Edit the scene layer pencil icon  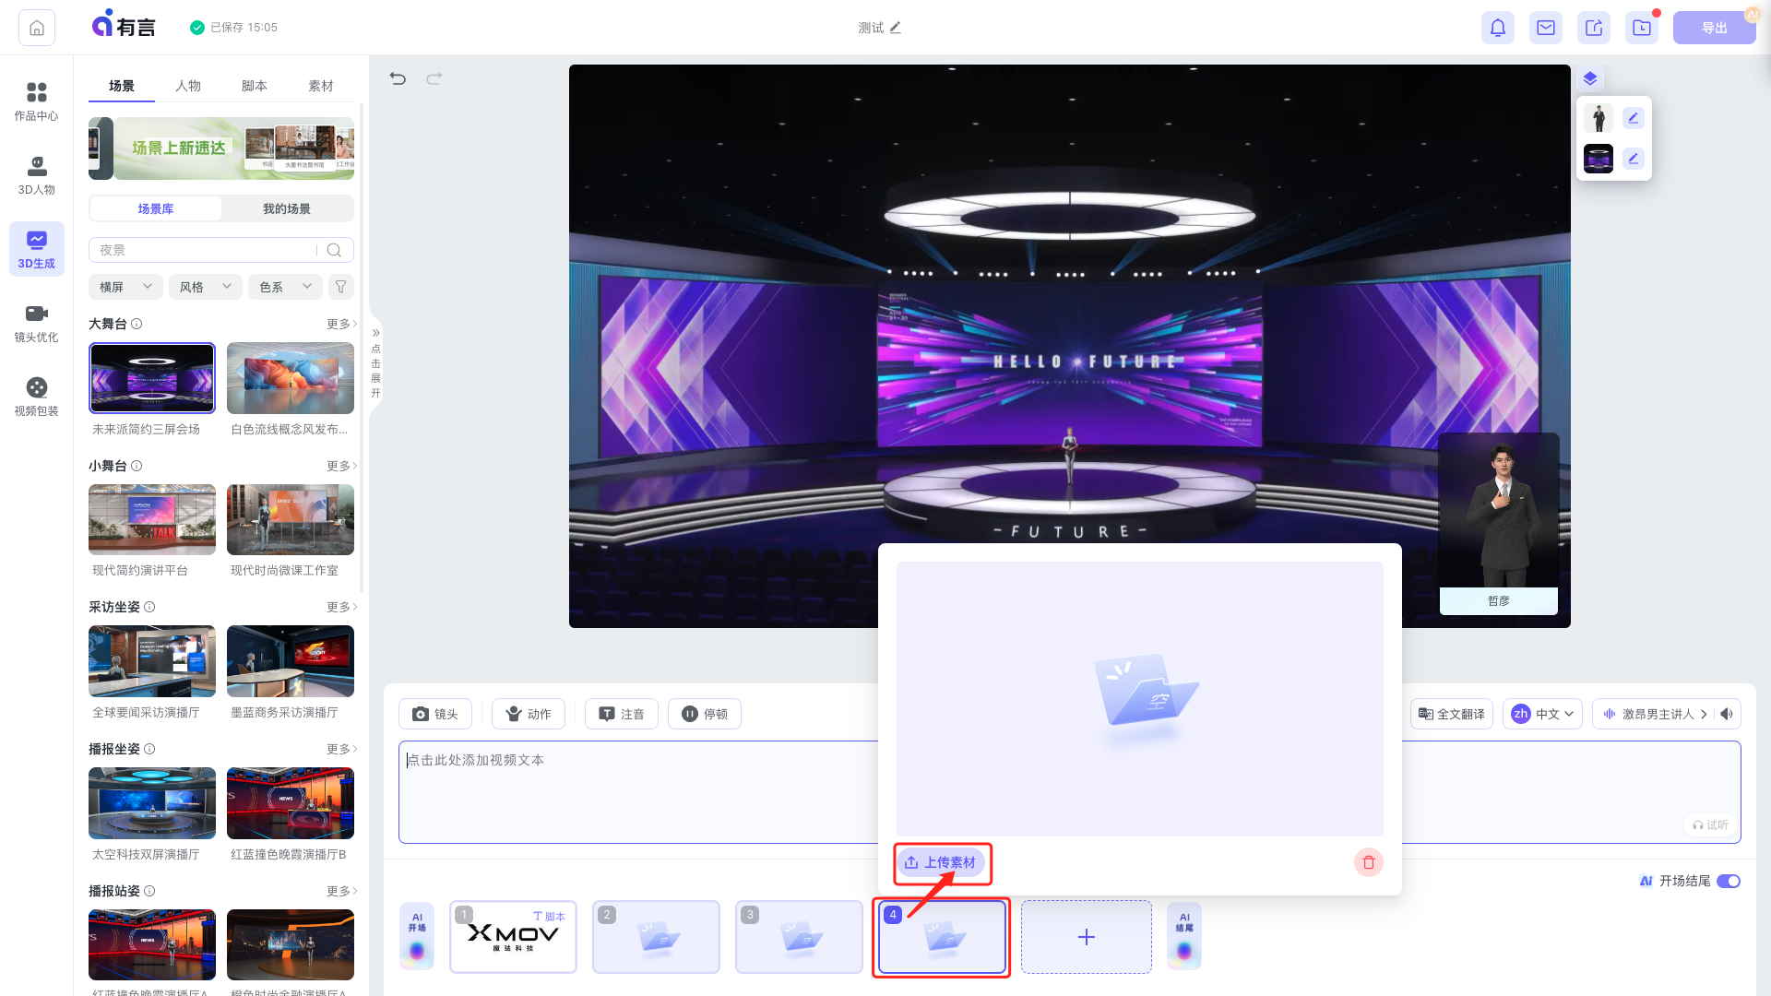pyautogui.click(x=1634, y=159)
